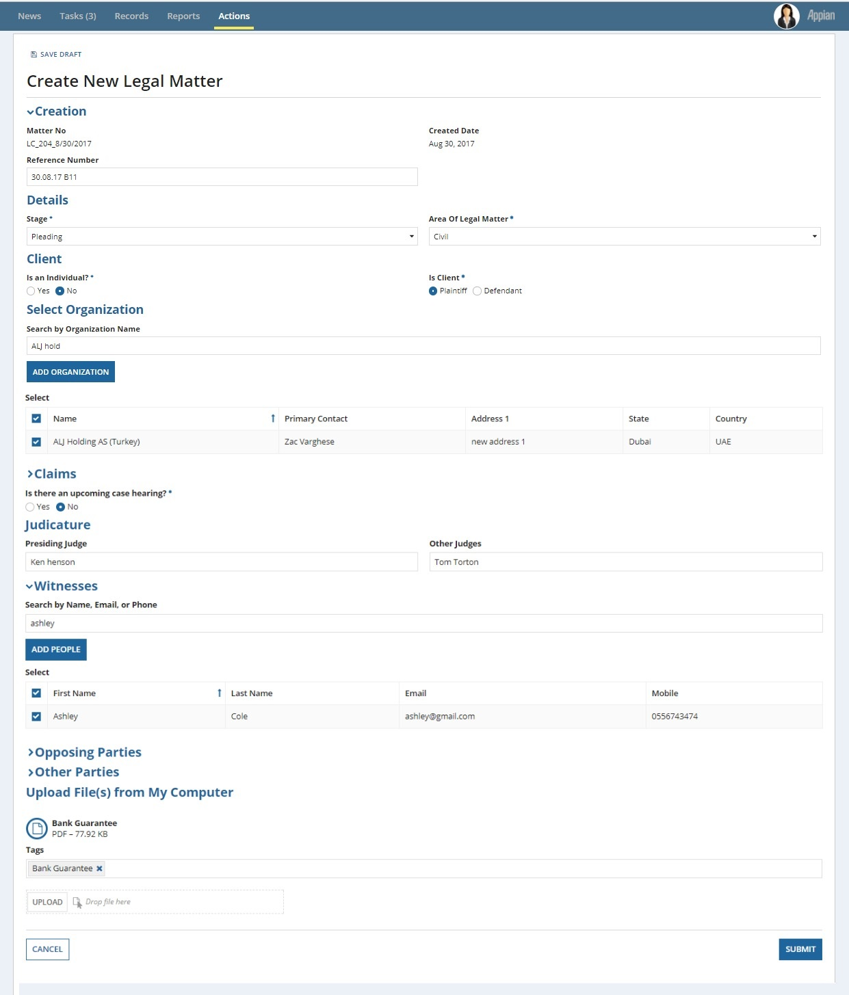Switch to the Records tab

tap(131, 16)
